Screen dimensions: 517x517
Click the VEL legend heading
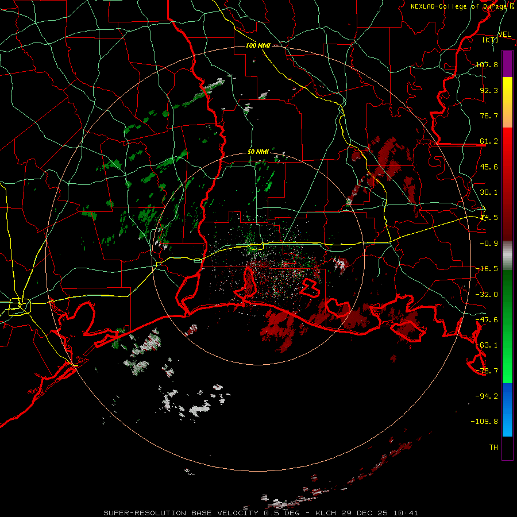[504, 34]
